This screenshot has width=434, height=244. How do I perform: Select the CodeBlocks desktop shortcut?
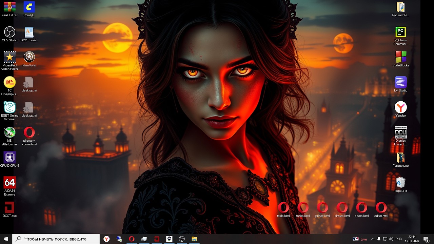[x=401, y=59]
